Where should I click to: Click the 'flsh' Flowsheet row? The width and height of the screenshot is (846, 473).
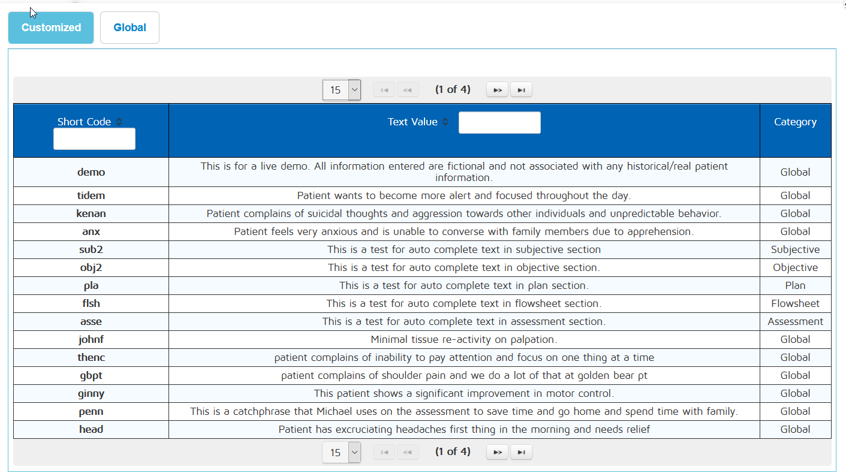coord(91,303)
